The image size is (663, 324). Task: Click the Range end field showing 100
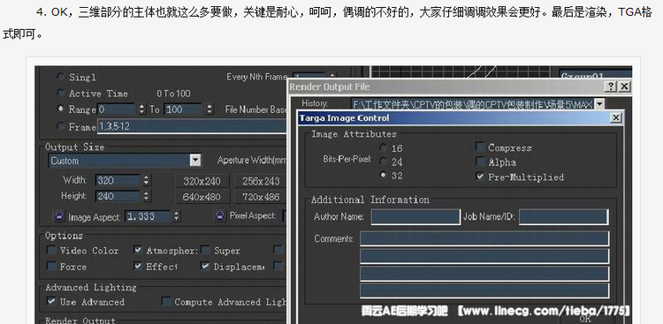pos(183,109)
